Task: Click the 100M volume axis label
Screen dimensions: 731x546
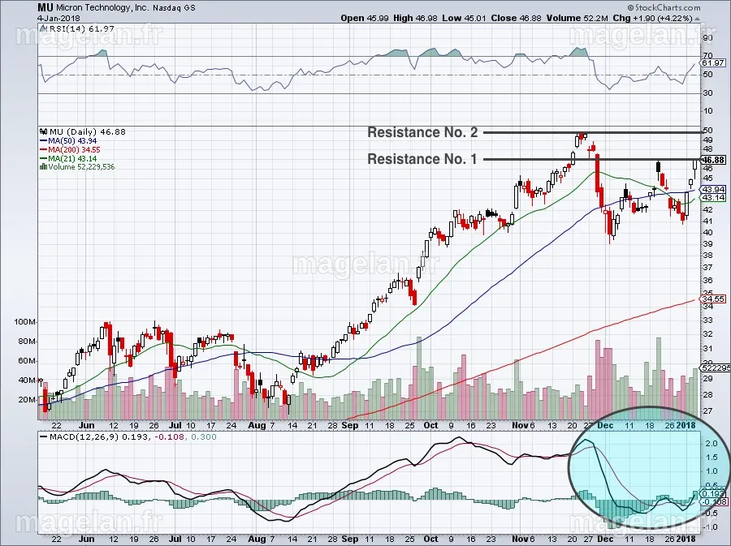Action: coord(24,322)
